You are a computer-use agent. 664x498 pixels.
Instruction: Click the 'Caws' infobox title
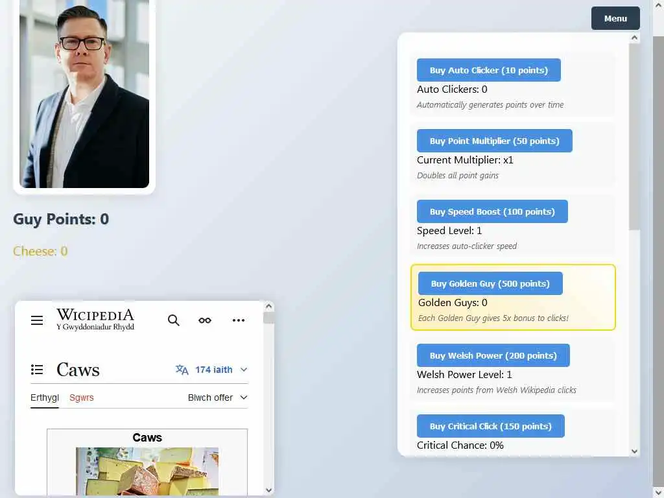pyautogui.click(x=147, y=438)
